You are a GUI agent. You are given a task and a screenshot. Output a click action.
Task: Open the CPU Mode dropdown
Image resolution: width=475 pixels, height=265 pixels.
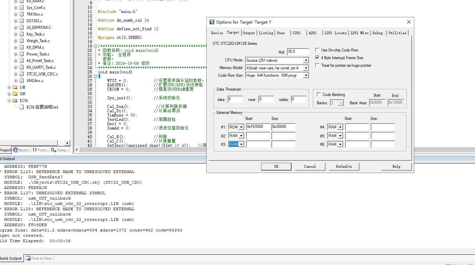(306, 60)
